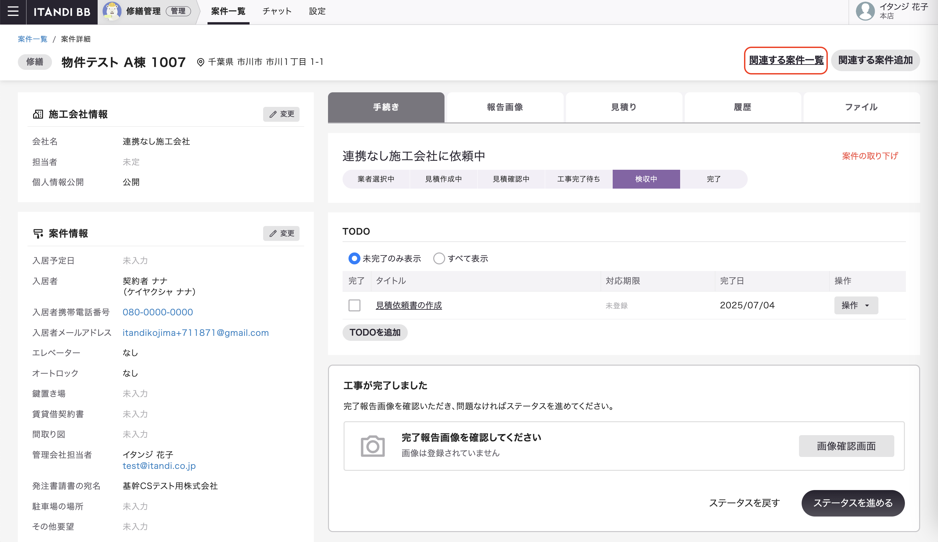Open the 関連する案件一覧 link

pos(786,60)
